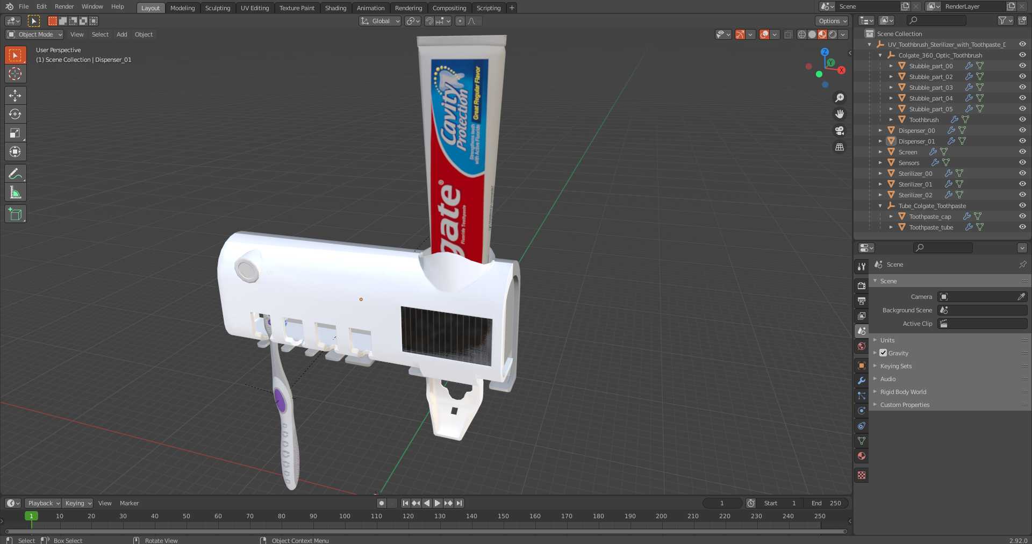The height and width of the screenshot is (544, 1032).
Task: Hide Screen object in outliner
Action: 1022,152
